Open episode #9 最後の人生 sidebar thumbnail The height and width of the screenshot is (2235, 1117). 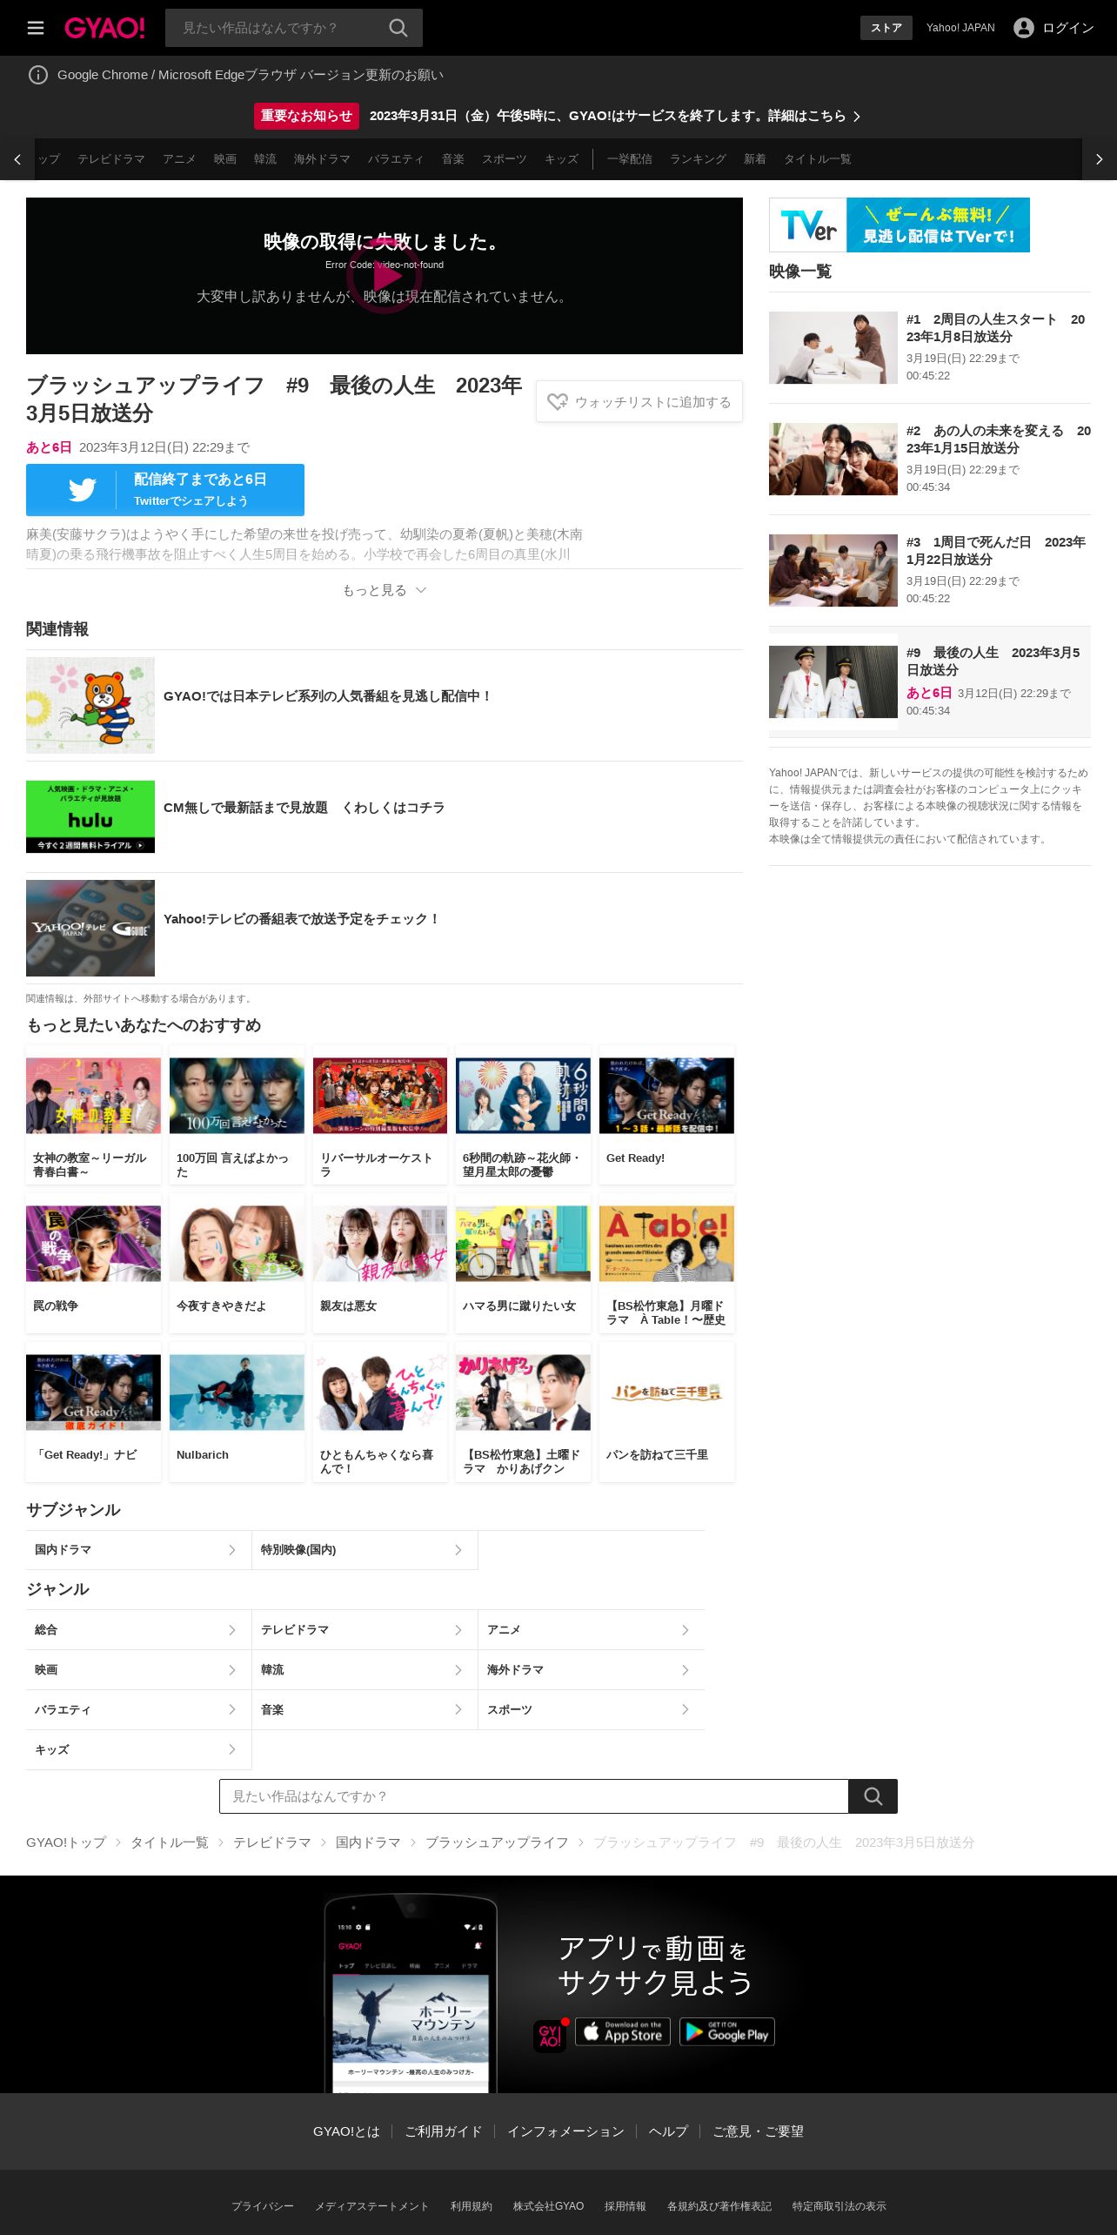click(833, 682)
